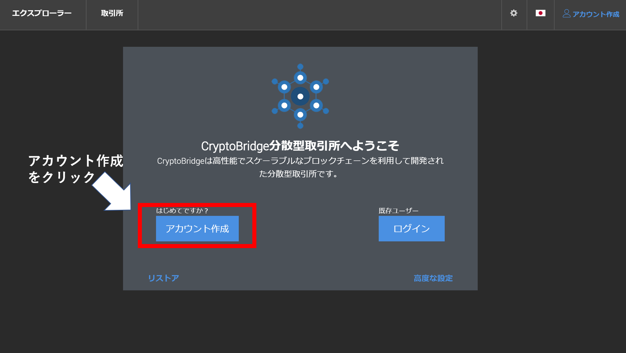Click the top-right アカウント作成 link
Image resolution: width=626 pixels, height=353 pixels.
point(596,14)
